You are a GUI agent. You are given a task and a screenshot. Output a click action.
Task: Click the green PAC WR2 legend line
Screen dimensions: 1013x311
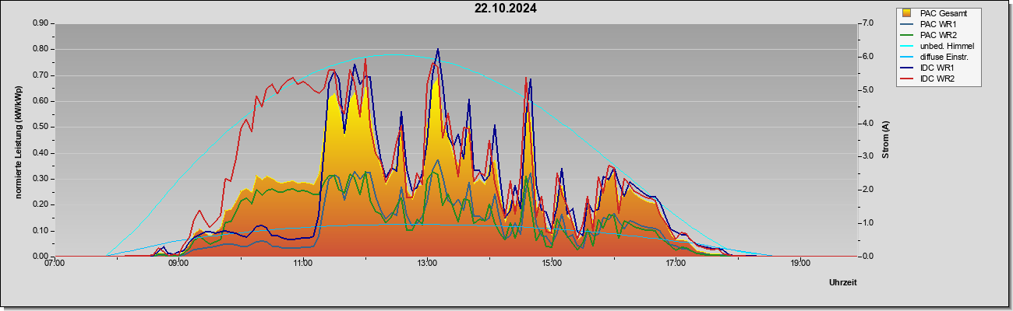(x=907, y=35)
